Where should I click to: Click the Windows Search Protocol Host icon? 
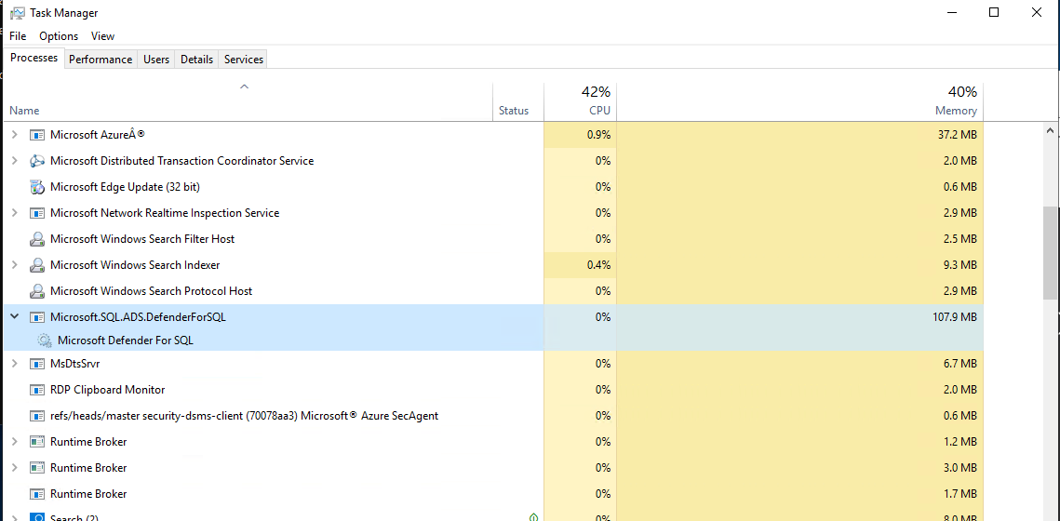pos(37,291)
